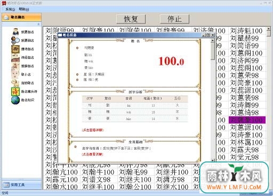Select name cell 刘蕙绮98

(247, 113)
